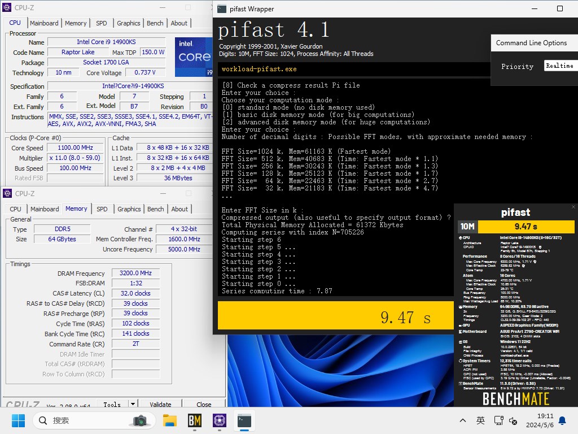The height and width of the screenshot is (434, 578).
Task: Click the Close button in the CPU-Z footer
Action: point(204,404)
